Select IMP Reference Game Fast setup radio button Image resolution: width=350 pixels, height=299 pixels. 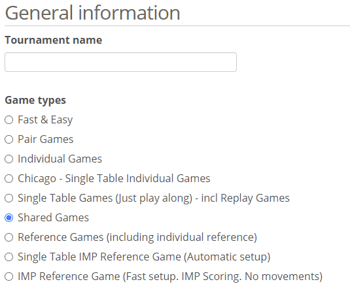coord(9,277)
